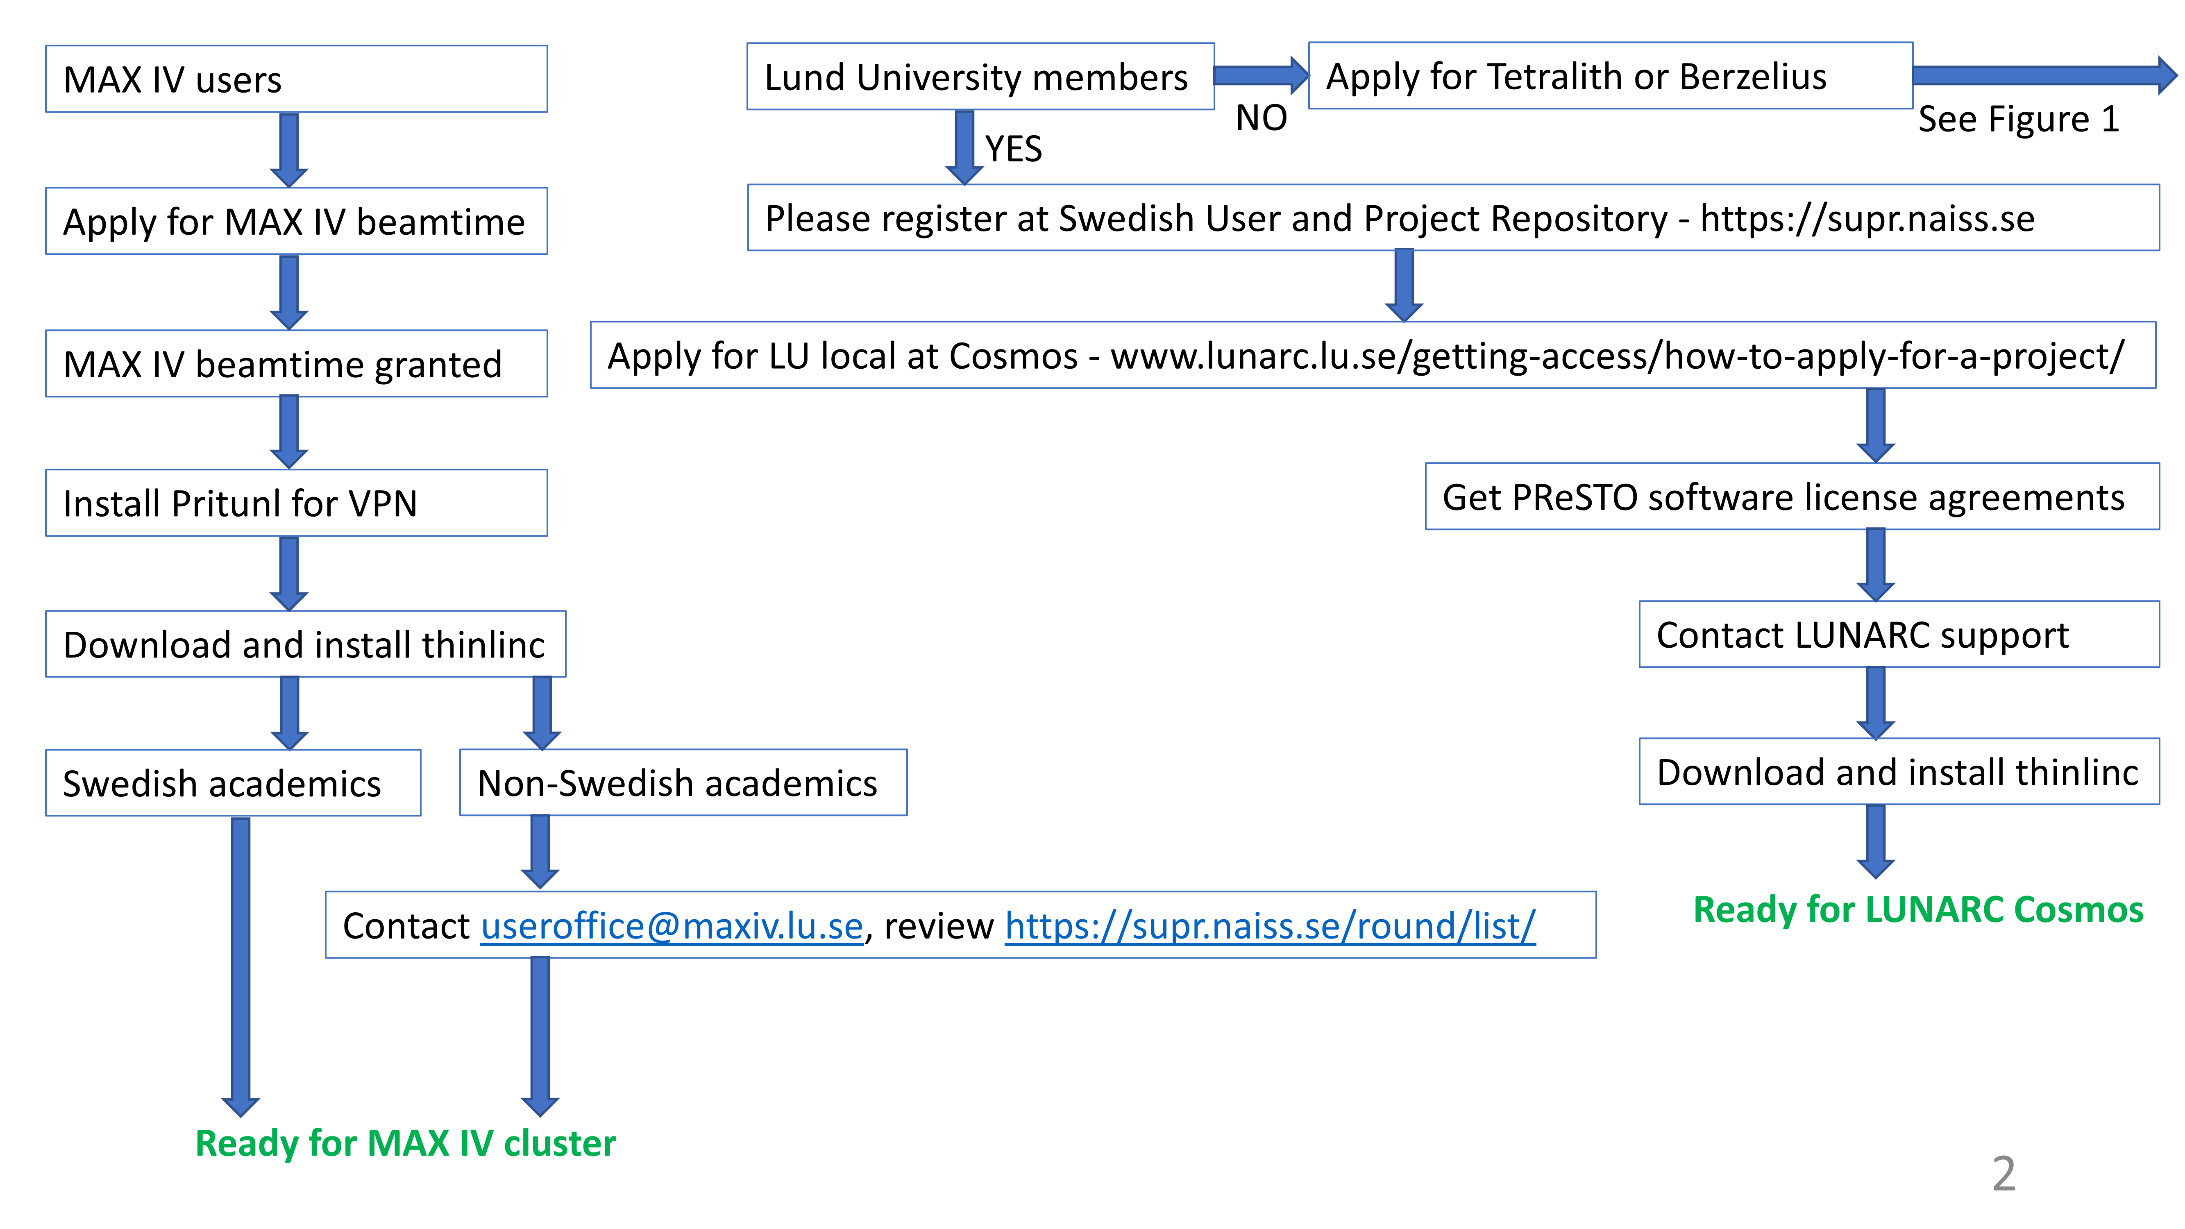Click the MAX IV users box

(296, 79)
